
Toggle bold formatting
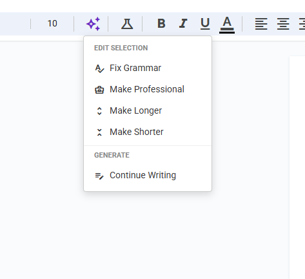coord(161,23)
